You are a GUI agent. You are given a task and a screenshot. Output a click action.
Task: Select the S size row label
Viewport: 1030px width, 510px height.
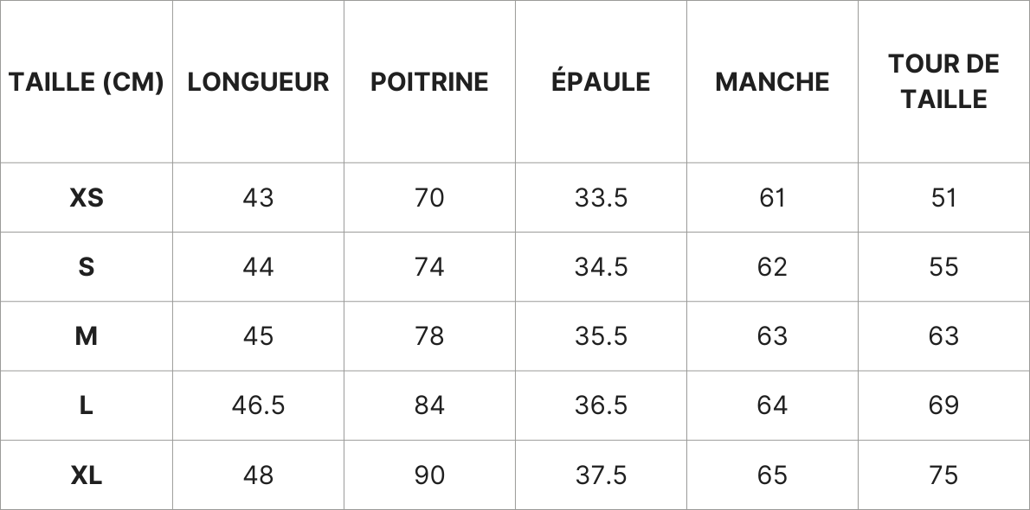pos(87,267)
